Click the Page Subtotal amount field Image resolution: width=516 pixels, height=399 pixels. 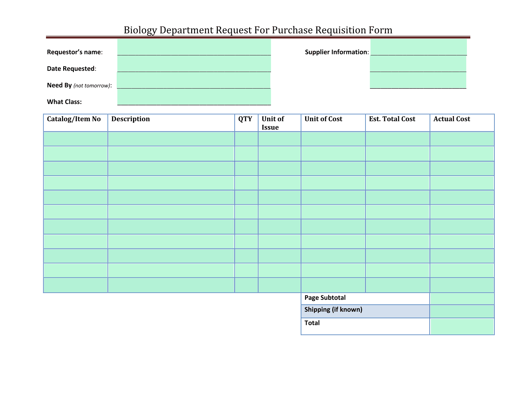pyautogui.click(x=462, y=299)
